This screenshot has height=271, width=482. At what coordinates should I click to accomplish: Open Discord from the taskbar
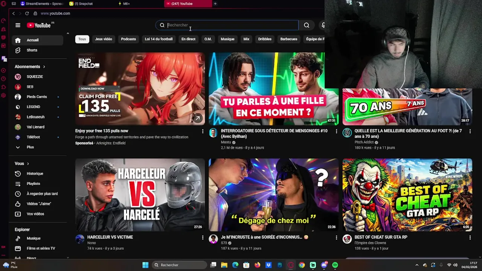tap(324, 265)
